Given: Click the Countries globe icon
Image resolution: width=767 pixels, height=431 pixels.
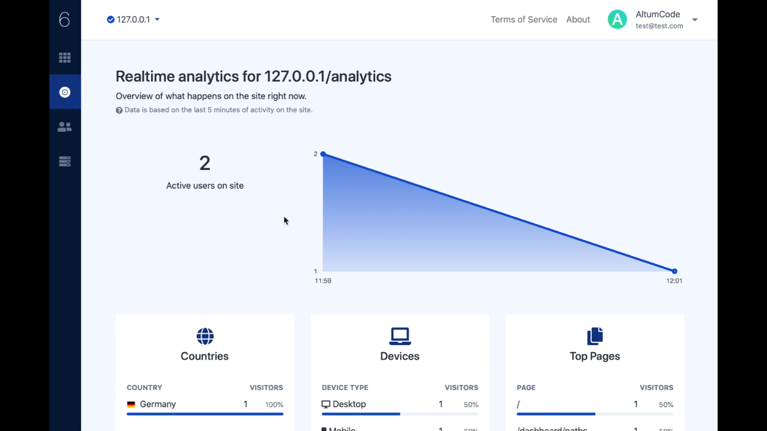Looking at the screenshot, I should click(205, 336).
